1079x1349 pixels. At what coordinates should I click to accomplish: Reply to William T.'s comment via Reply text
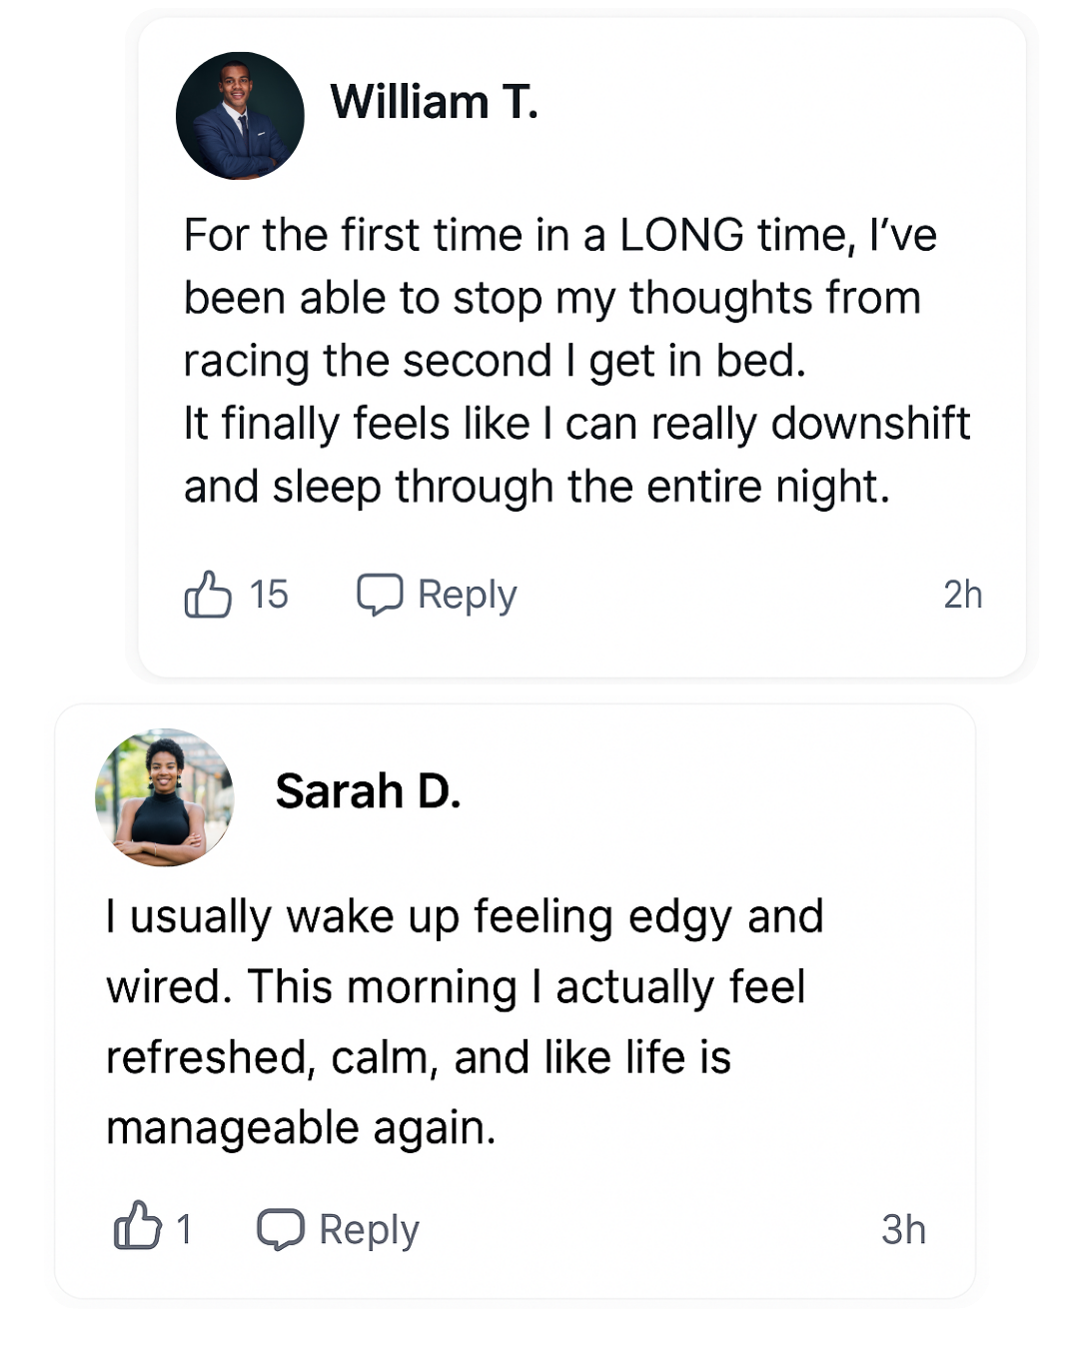pos(467,595)
